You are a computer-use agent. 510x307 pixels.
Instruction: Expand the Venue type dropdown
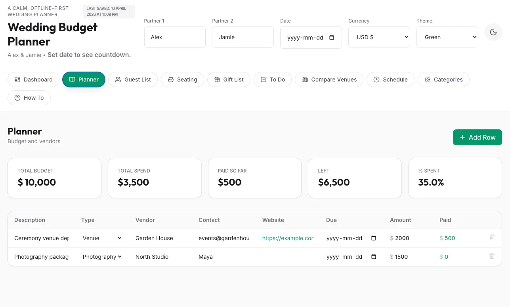[x=102, y=238]
